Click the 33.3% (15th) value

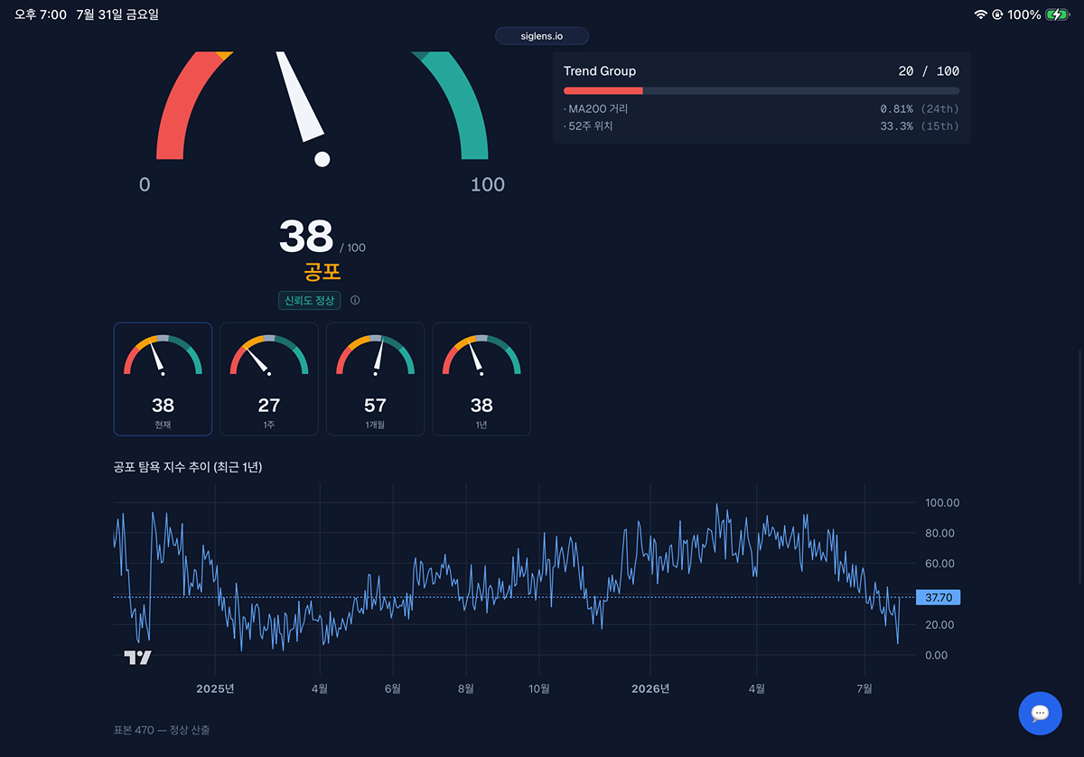[x=920, y=126]
